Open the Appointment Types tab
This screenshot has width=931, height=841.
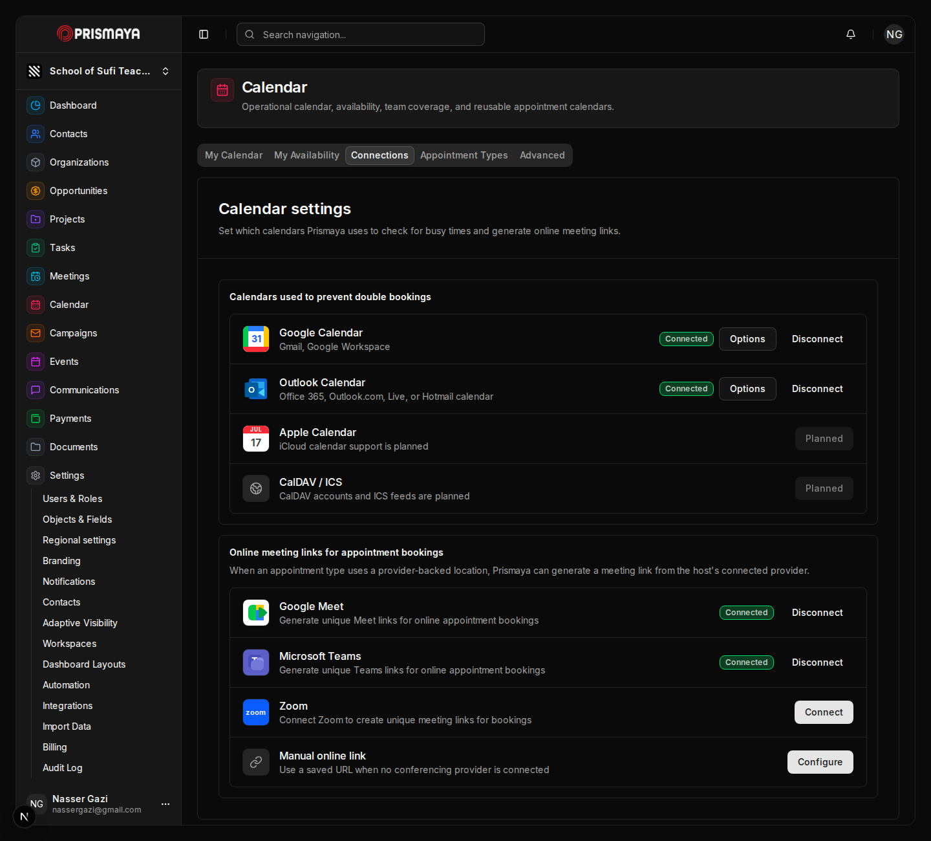(464, 155)
